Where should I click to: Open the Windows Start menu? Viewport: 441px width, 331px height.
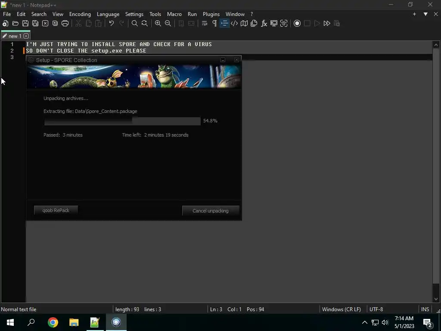click(x=10, y=322)
